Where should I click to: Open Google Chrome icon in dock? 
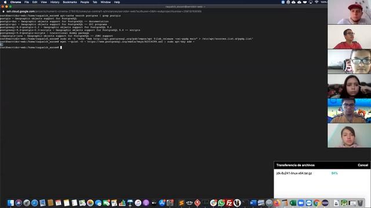(317, 203)
